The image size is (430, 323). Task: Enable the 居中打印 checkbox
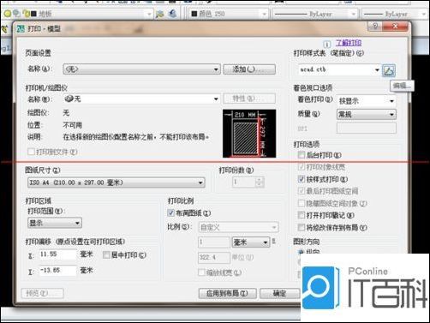[x=106, y=254]
